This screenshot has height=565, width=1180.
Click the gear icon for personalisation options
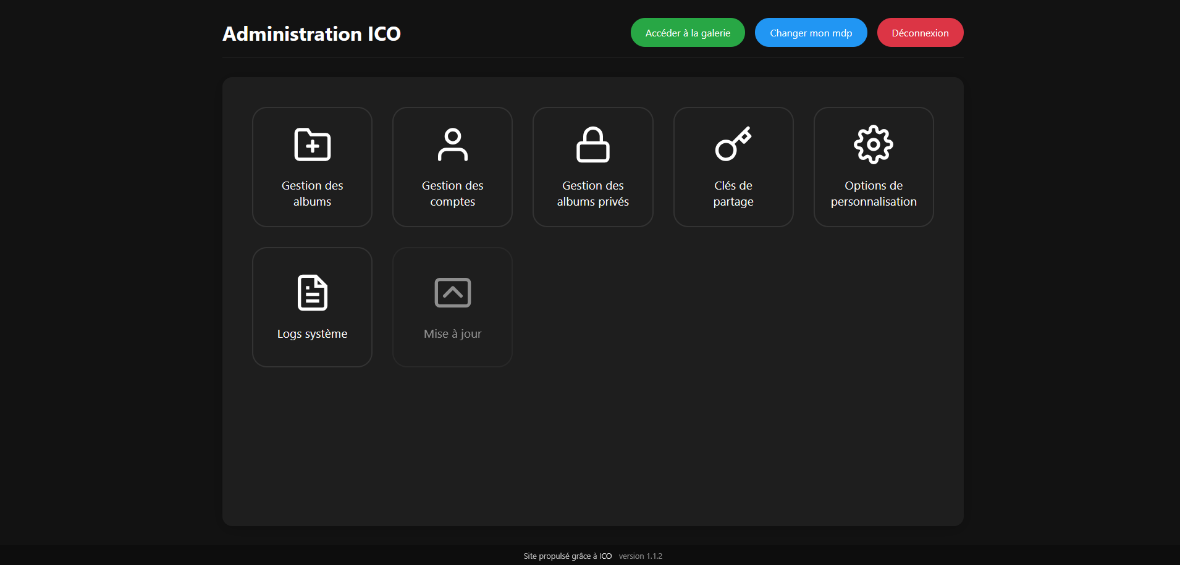click(873, 145)
